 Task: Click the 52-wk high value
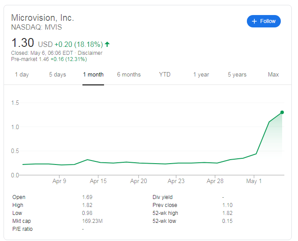(227, 213)
